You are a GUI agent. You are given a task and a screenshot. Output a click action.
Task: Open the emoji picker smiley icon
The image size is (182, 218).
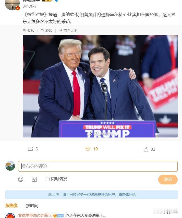point(21,179)
